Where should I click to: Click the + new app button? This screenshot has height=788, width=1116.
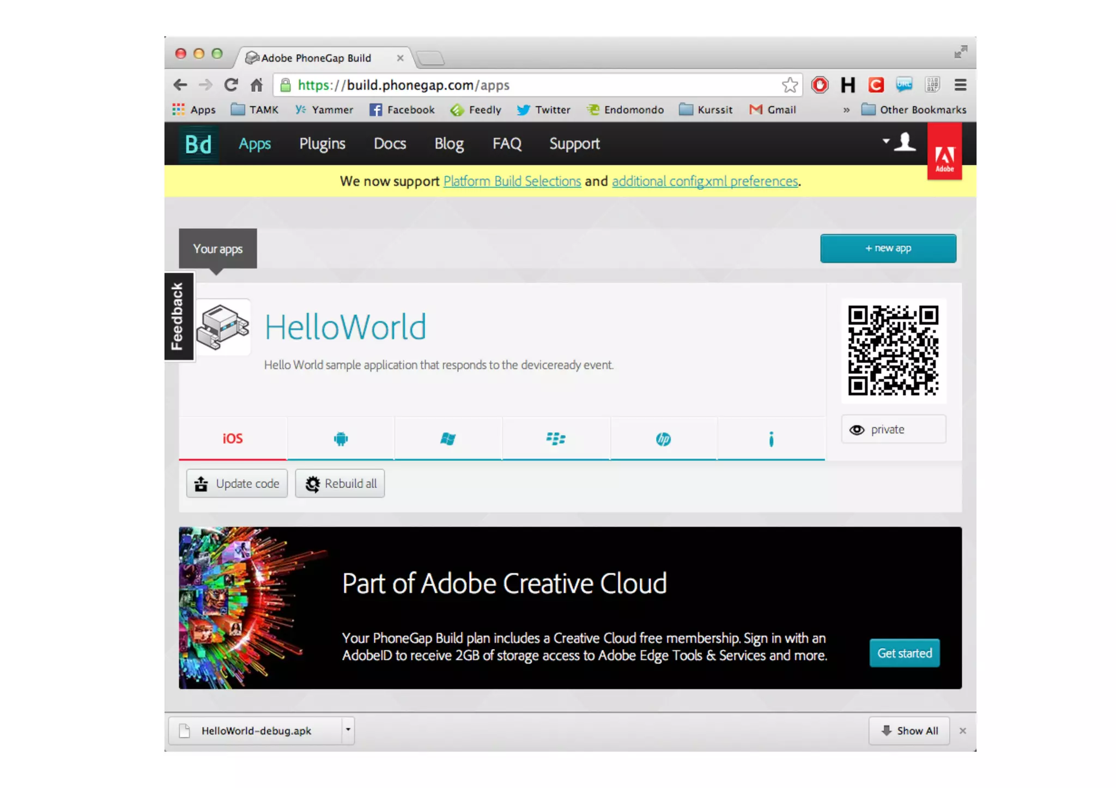pyautogui.click(x=888, y=248)
